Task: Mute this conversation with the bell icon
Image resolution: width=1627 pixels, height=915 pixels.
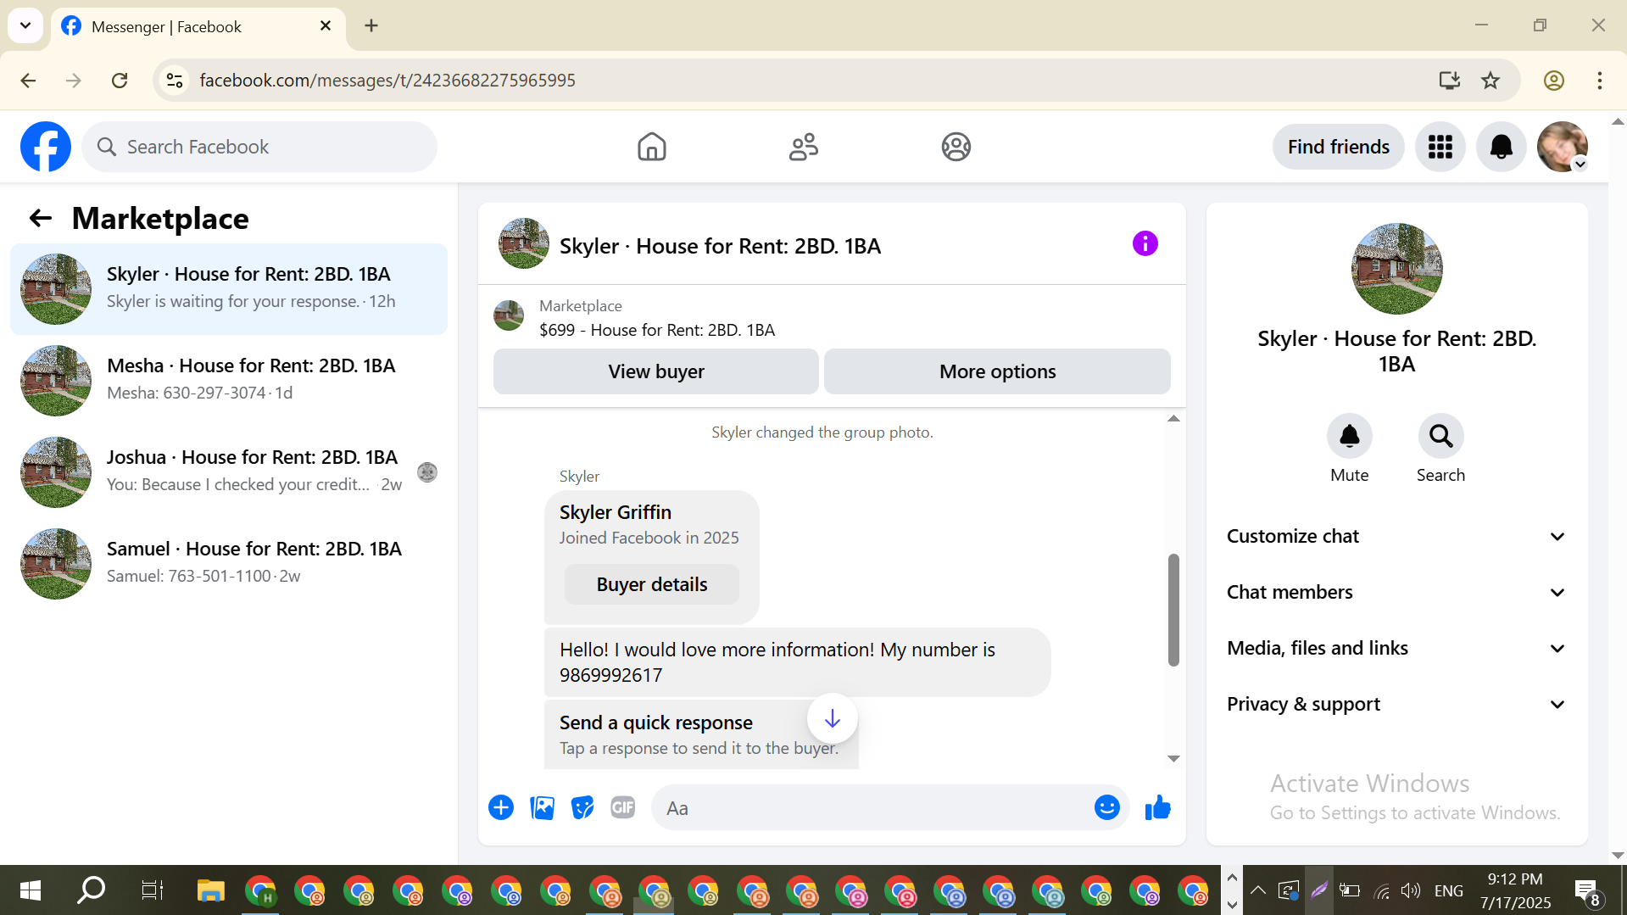Action: [x=1350, y=436]
